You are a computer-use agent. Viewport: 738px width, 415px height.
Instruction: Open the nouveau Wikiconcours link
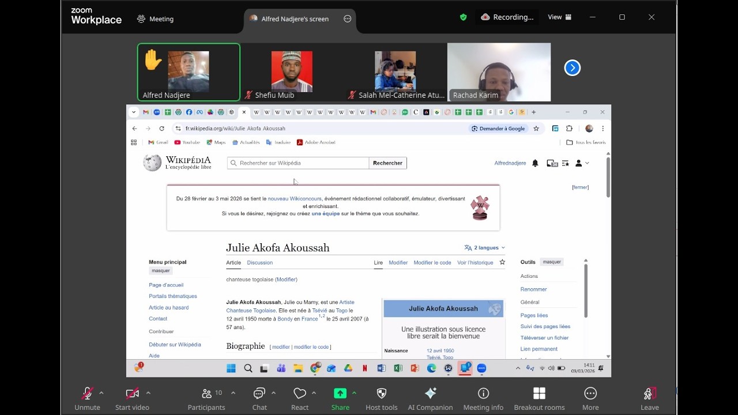click(295, 198)
